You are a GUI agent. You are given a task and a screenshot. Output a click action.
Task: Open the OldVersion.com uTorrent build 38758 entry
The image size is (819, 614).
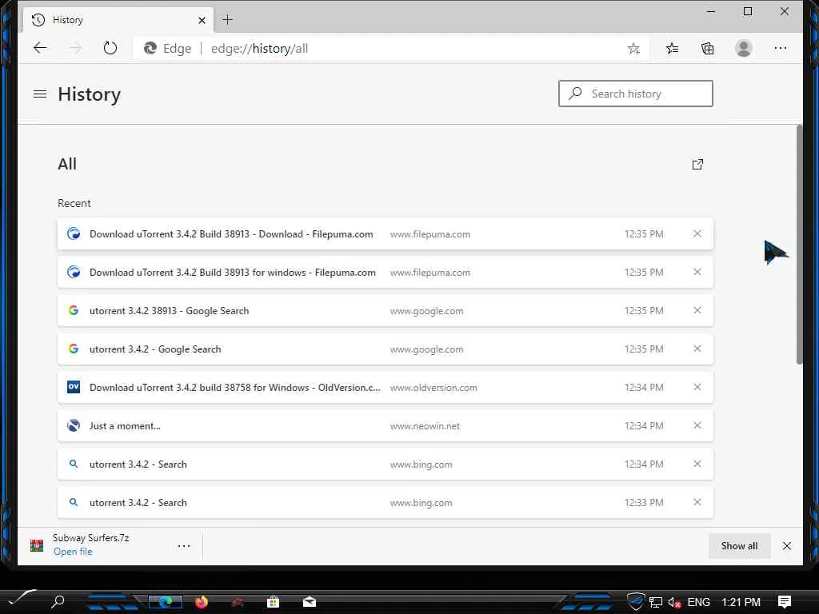tap(386, 388)
